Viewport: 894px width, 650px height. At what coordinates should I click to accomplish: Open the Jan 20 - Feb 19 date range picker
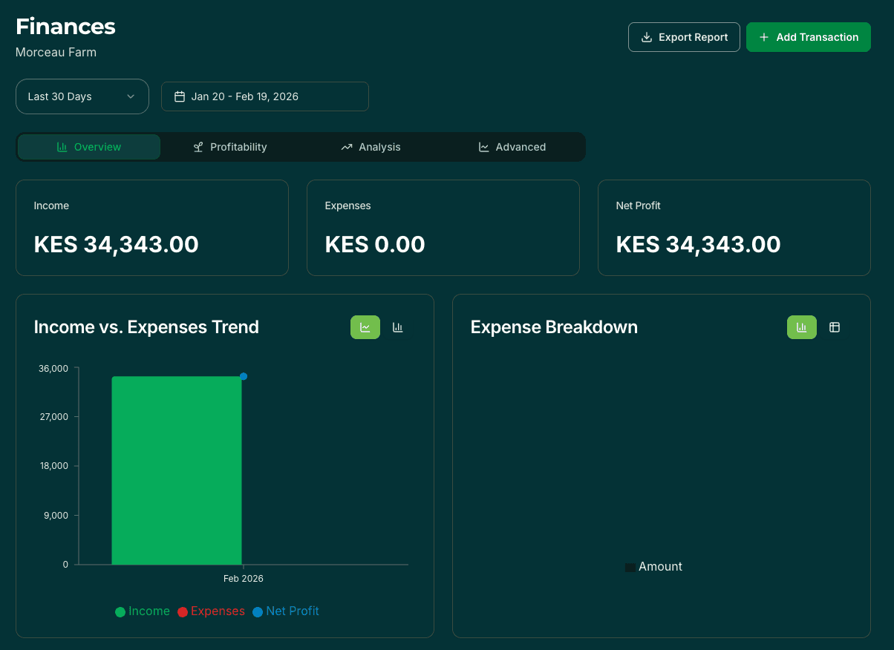click(264, 96)
